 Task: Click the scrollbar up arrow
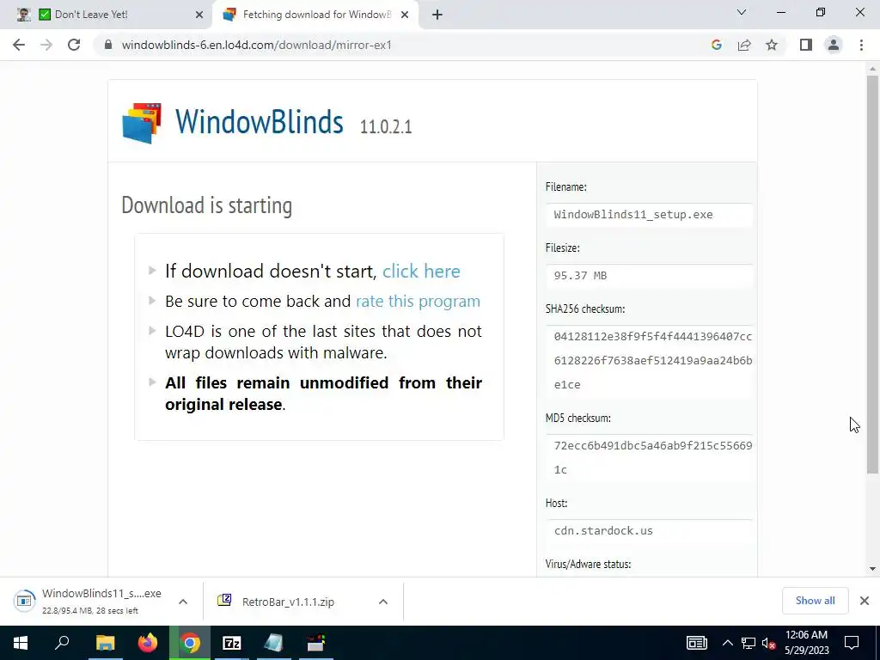click(x=872, y=69)
